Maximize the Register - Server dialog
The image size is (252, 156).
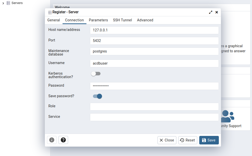click(211, 12)
